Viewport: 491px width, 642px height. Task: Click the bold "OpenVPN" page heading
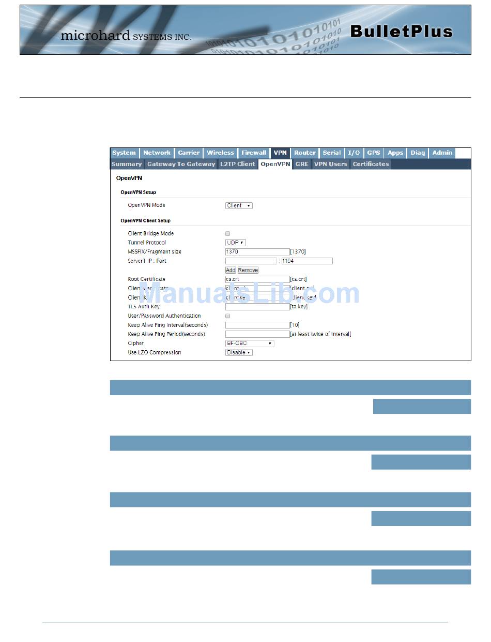129,178
